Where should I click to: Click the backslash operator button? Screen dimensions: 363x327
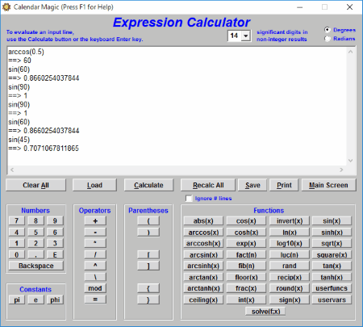95,277
